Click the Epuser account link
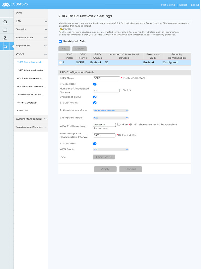This screenshot has height=269, width=201. [183, 5]
